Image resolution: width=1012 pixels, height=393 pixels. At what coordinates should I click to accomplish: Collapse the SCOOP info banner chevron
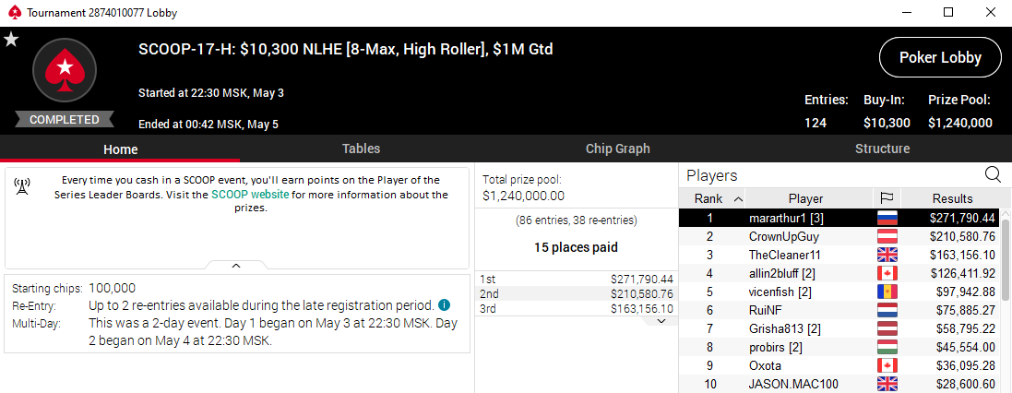pyautogui.click(x=236, y=266)
